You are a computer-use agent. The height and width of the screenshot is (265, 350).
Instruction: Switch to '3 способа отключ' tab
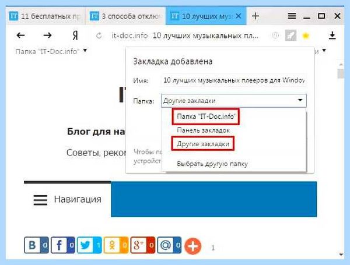click(125, 16)
